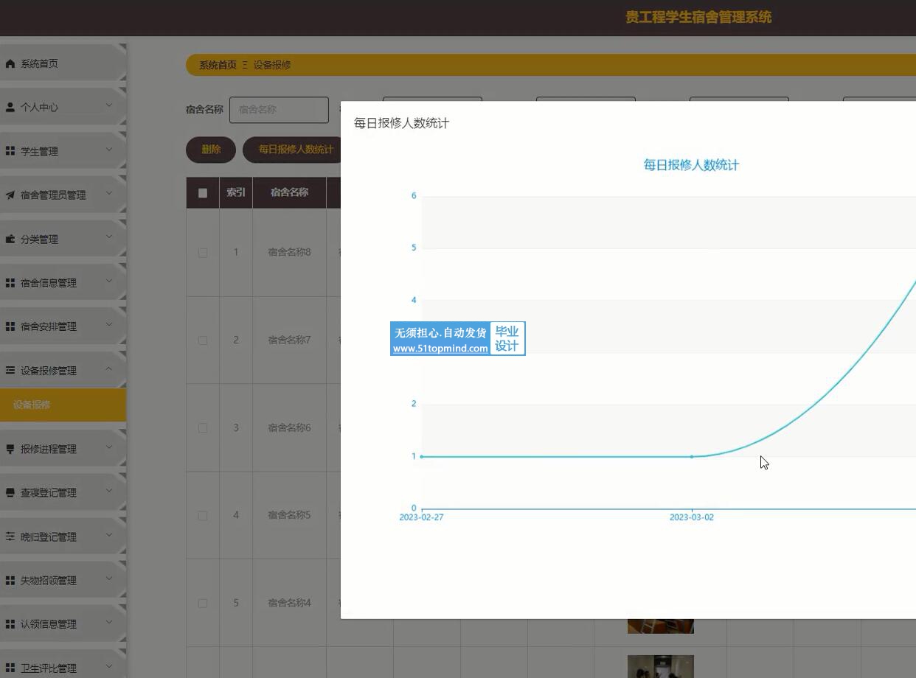The width and height of the screenshot is (916, 678).
Task: Check the checkbox for row 宿舍名称5
Action: (203, 516)
